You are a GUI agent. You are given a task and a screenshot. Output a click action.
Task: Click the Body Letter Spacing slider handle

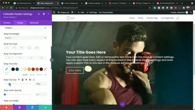pyautogui.click(x=5, y=94)
